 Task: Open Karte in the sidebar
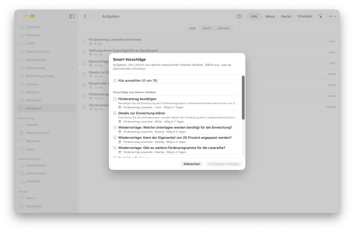point(46,149)
